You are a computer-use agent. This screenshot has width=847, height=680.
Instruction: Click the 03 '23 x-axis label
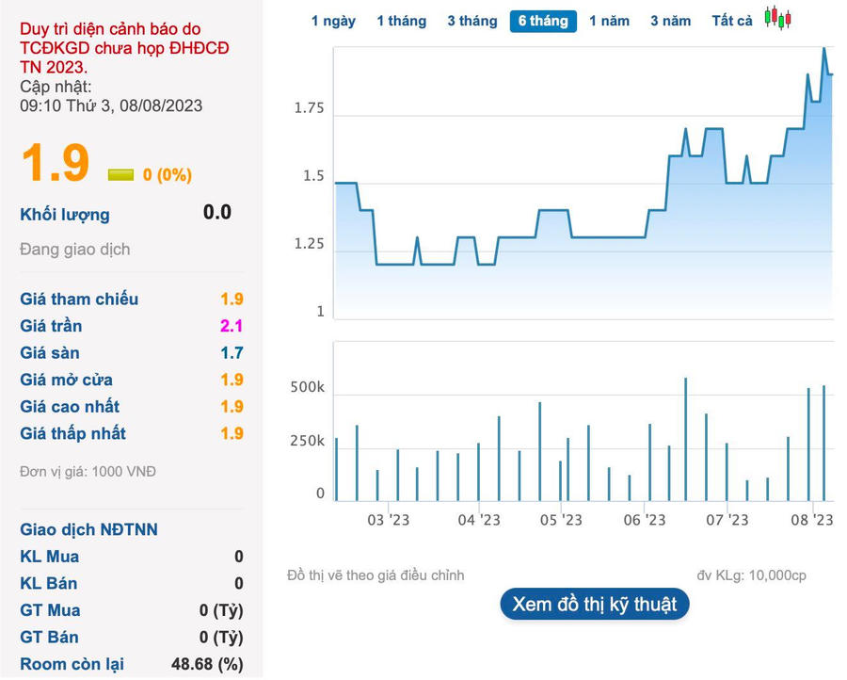click(x=388, y=520)
